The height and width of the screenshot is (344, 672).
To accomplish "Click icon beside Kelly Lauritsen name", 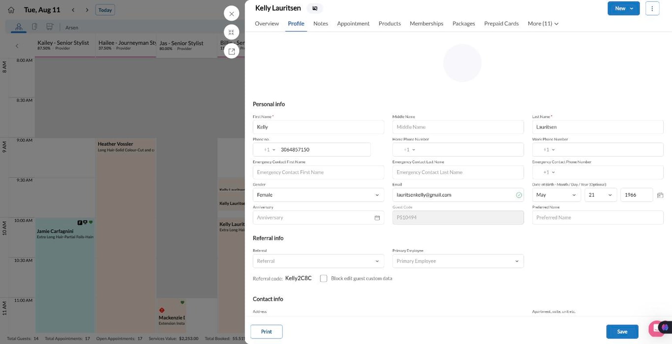I will point(315,8).
